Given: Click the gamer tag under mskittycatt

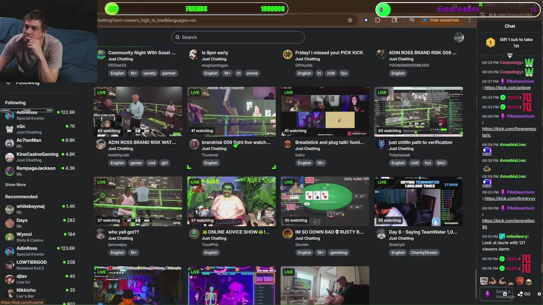Looking at the screenshot, I should click(x=136, y=163).
